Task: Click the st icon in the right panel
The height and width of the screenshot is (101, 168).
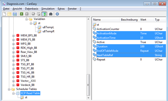Action: [94, 25]
